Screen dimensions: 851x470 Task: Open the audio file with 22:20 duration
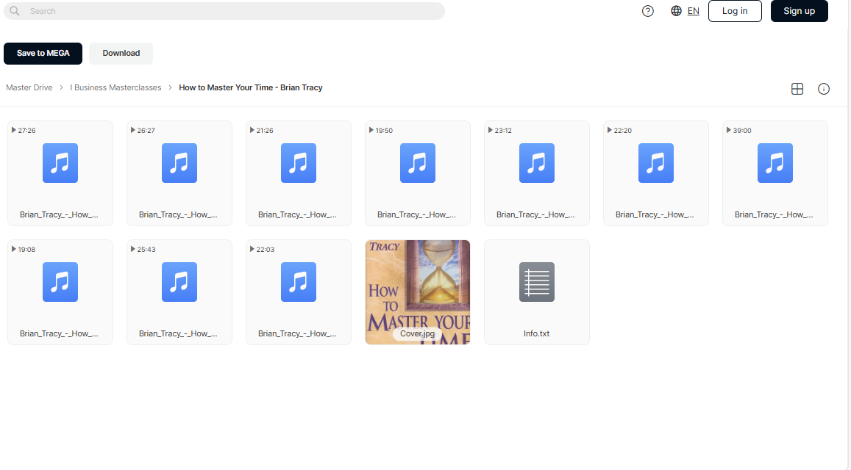(x=655, y=173)
